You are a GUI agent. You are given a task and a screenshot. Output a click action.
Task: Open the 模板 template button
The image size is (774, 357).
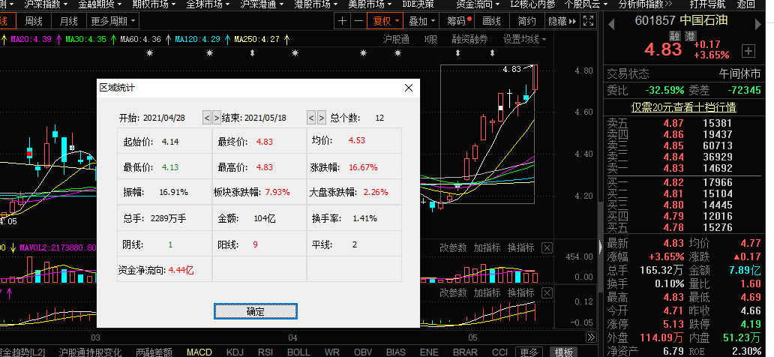coord(563,352)
